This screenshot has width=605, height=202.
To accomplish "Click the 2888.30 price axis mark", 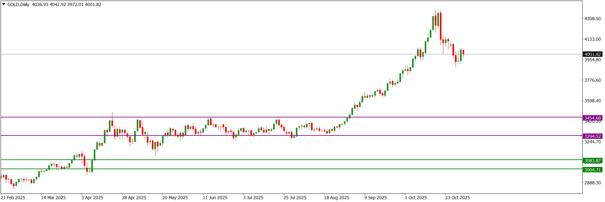I will tap(592, 183).
